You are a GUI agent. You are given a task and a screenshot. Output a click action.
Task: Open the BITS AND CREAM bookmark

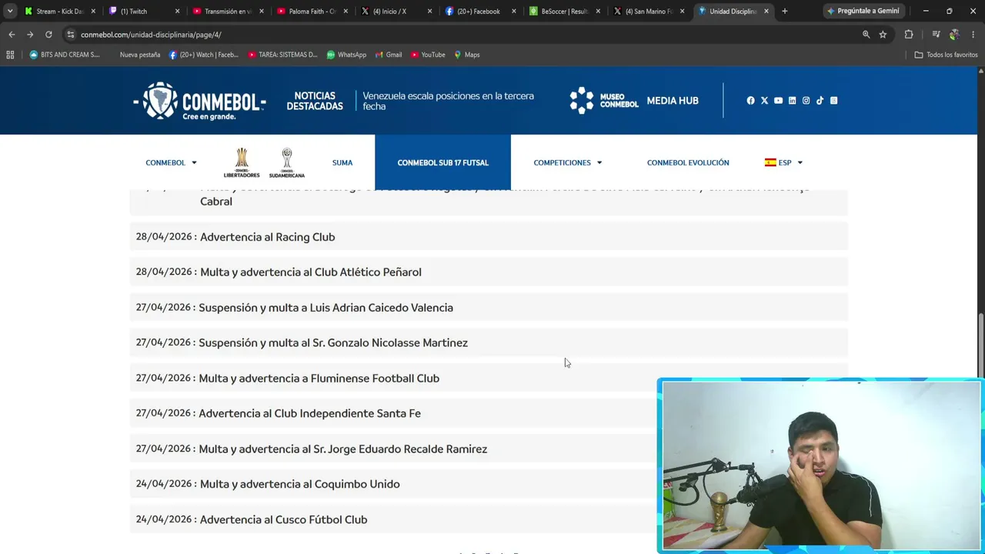[x=65, y=55]
